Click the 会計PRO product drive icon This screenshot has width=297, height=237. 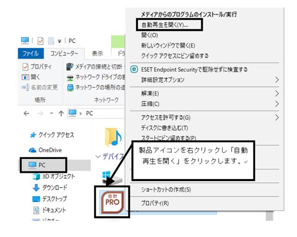pyautogui.click(x=112, y=202)
